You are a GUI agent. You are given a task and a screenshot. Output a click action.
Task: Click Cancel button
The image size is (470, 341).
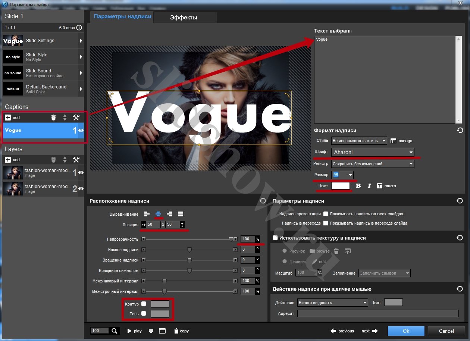click(x=446, y=331)
